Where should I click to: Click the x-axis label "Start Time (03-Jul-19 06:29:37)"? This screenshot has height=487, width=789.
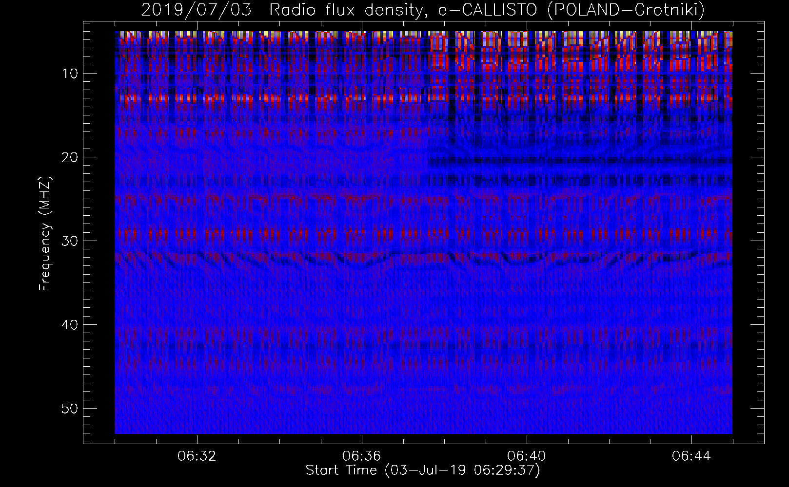click(423, 470)
